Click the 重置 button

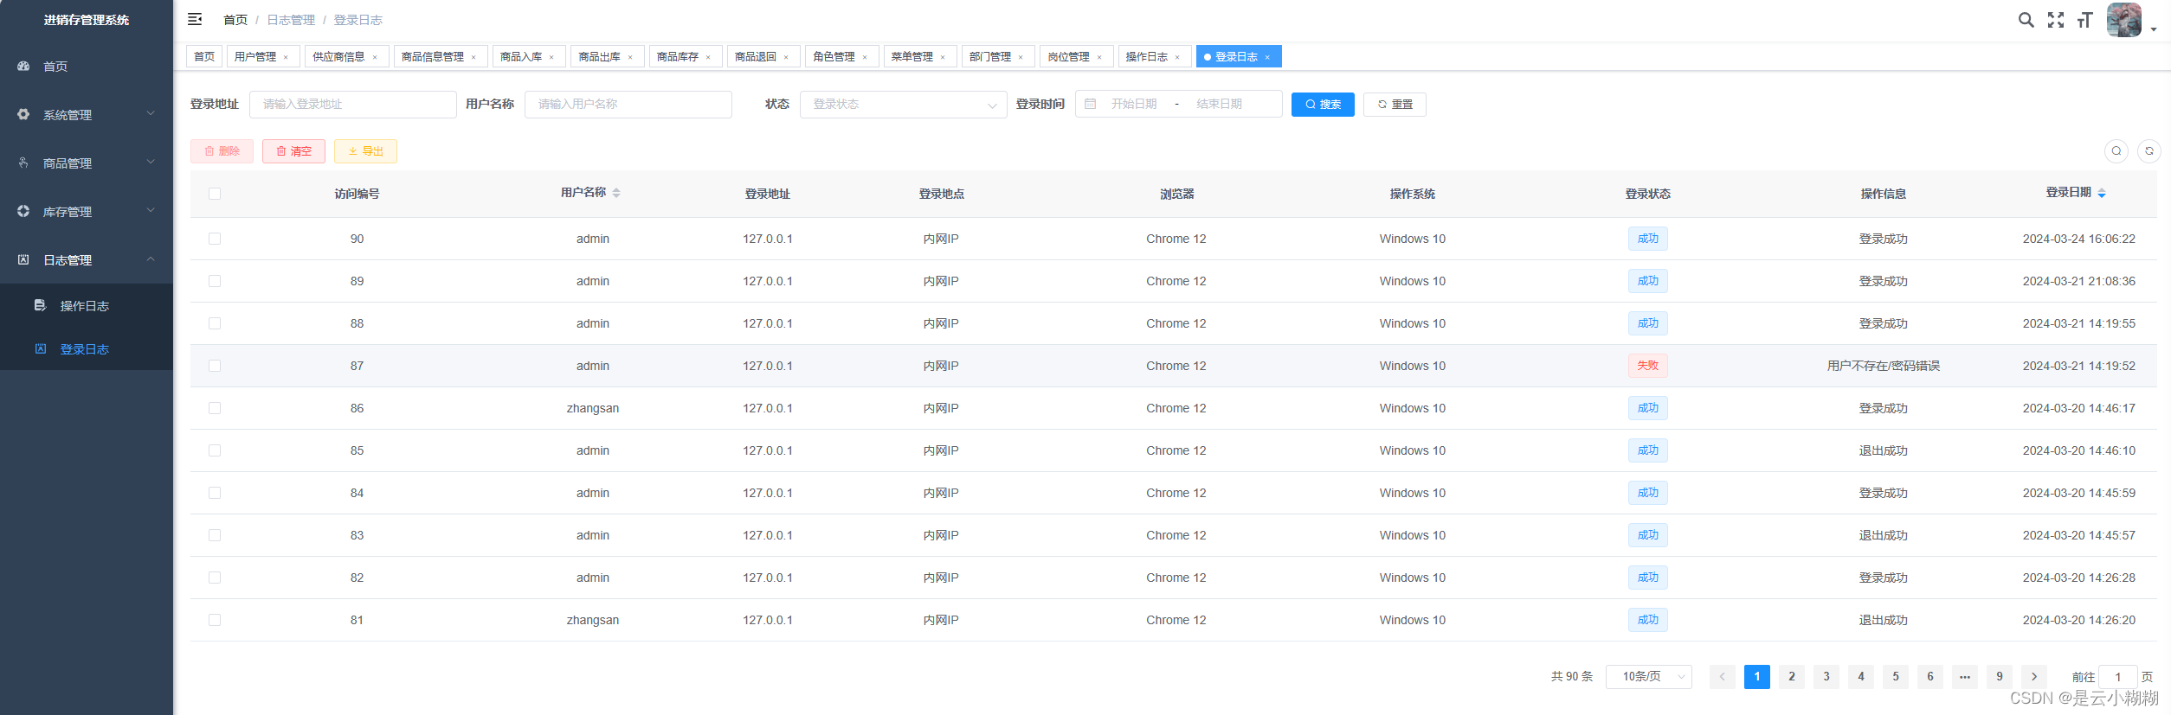point(1395,105)
